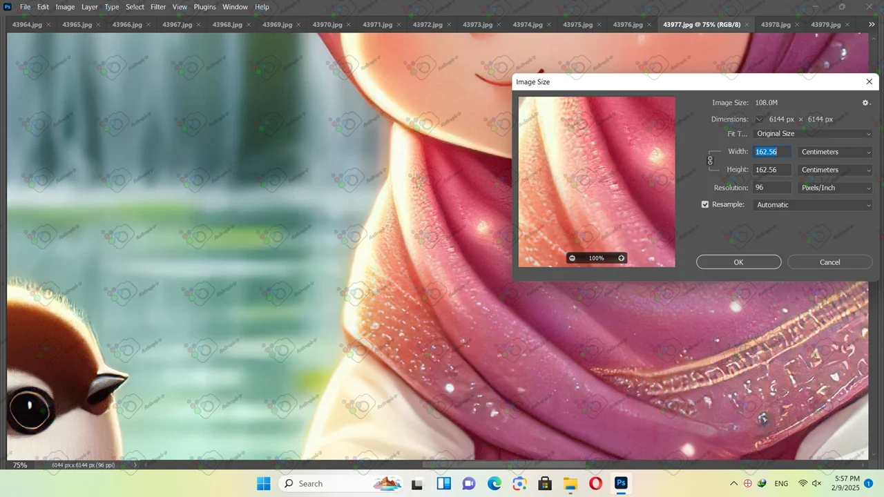Show more document tabs with double arrow
The image size is (884, 497).
tap(871, 24)
